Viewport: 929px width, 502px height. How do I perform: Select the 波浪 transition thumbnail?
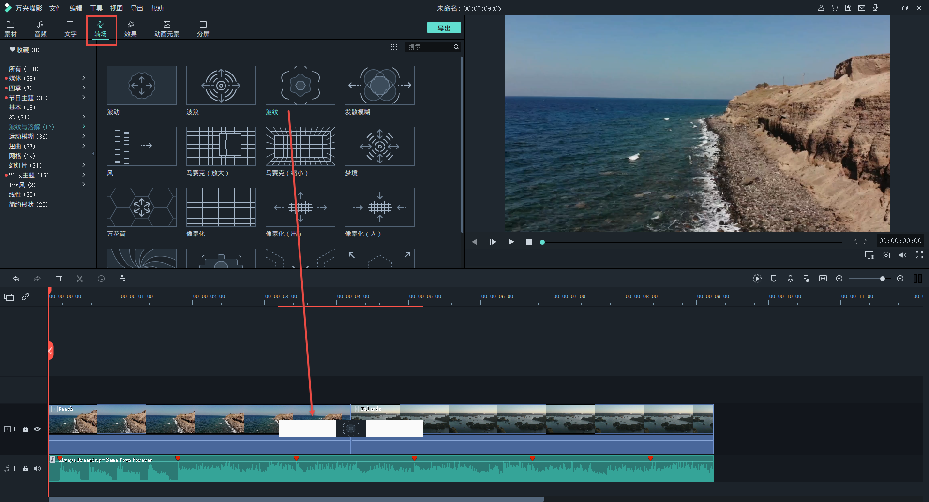tap(221, 86)
